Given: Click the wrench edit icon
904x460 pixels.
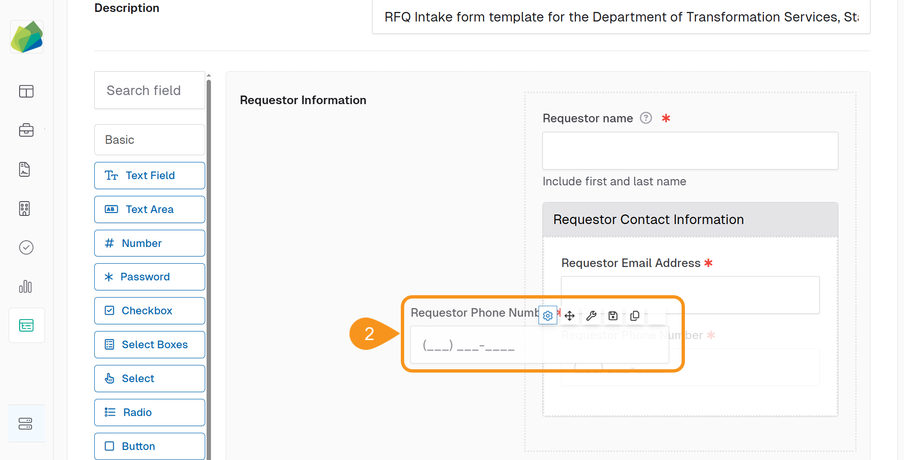Looking at the screenshot, I should coord(591,316).
